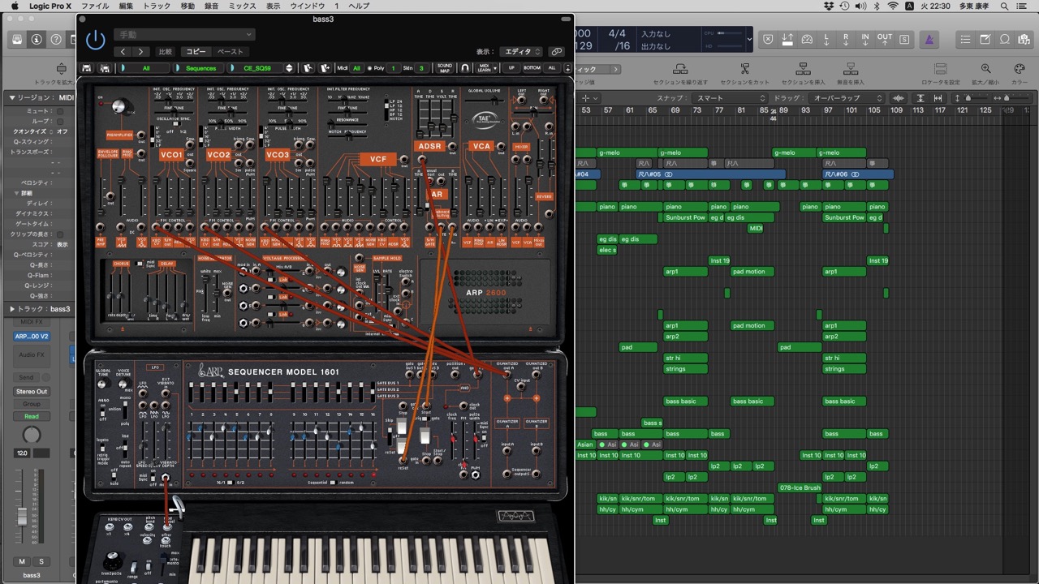Open the Apple menu

(x=14, y=6)
